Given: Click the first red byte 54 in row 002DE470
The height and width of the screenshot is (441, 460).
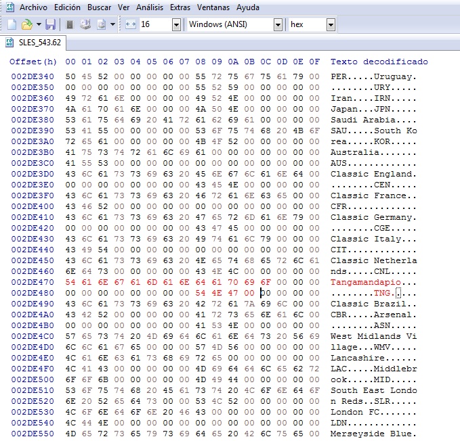Looking at the screenshot, I should point(70,282).
